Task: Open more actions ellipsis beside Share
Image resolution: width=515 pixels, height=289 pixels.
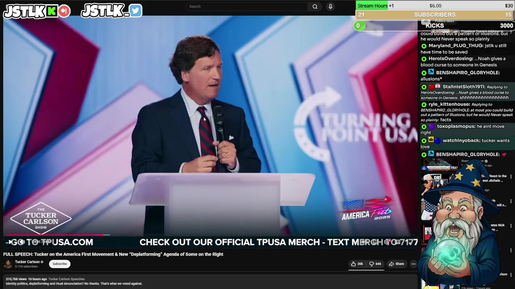Action: [413, 264]
